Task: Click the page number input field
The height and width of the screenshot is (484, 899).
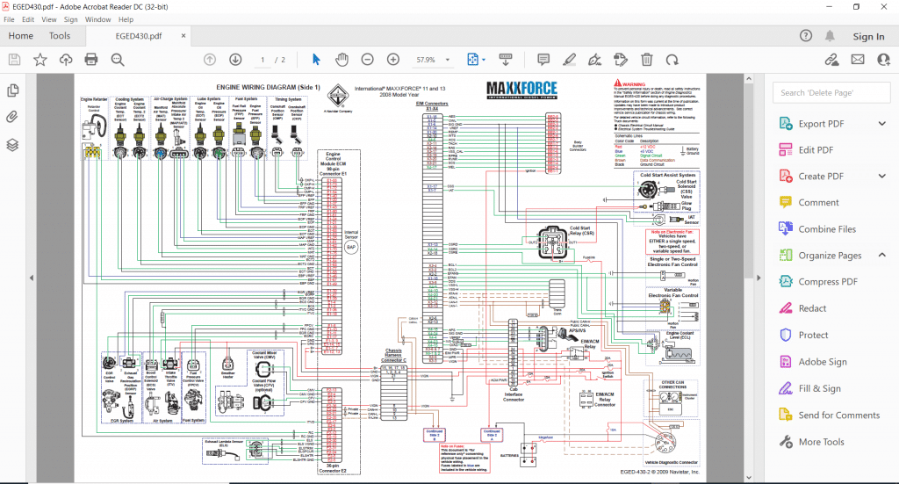Action: coord(262,60)
